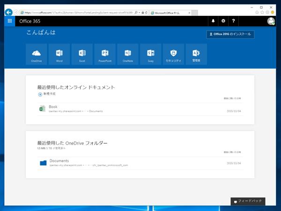Image resolution: width=281 pixels, height=211 pixels.
Task: Click the 最近使用したオンライン ドキュメント heading
Action: click(76, 87)
